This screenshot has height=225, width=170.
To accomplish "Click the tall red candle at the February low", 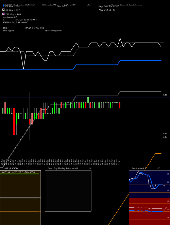I will tap(14, 121).
